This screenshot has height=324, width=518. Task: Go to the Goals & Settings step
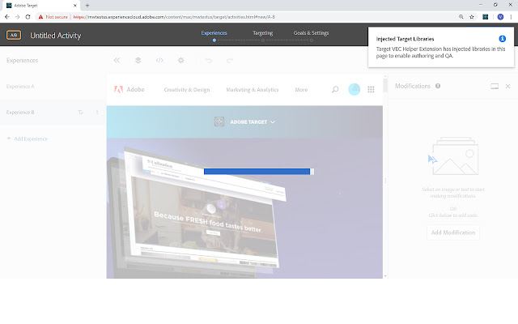(x=311, y=33)
